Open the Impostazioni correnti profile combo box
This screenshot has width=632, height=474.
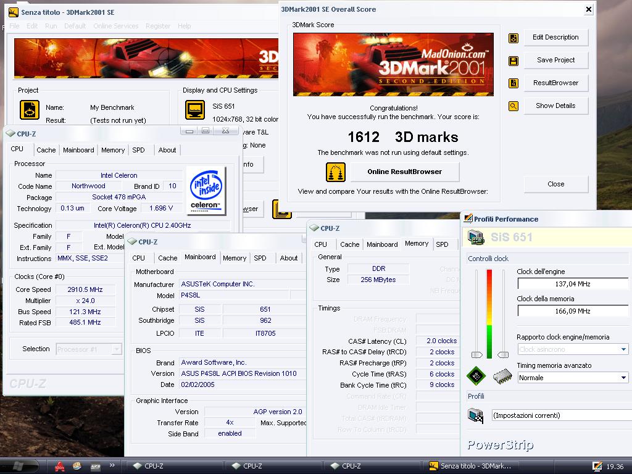pos(562,415)
